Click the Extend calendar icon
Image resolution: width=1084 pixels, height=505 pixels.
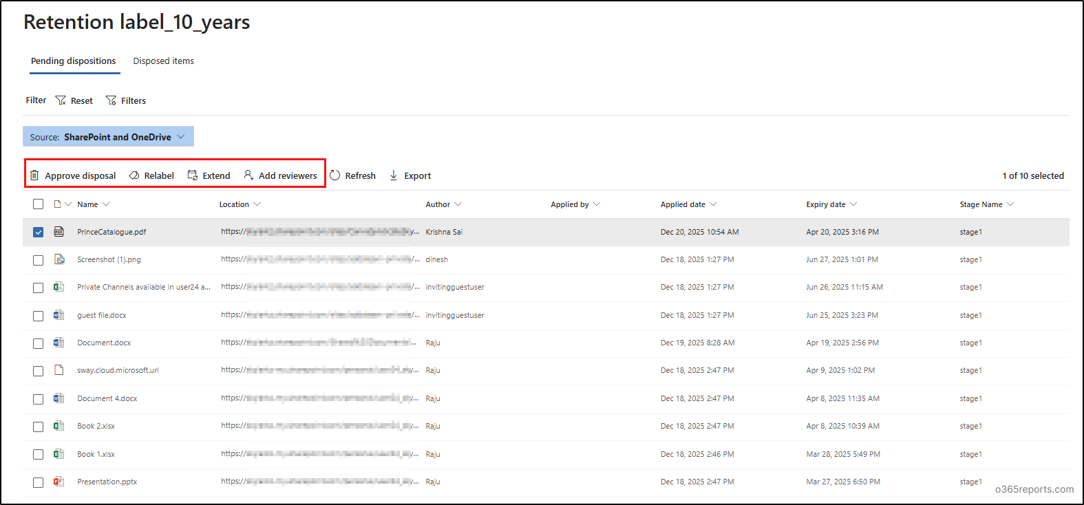click(x=193, y=175)
